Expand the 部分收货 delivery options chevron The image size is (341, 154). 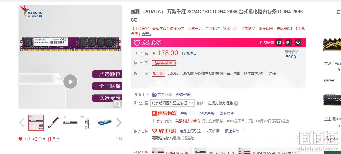[x=238, y=113]
